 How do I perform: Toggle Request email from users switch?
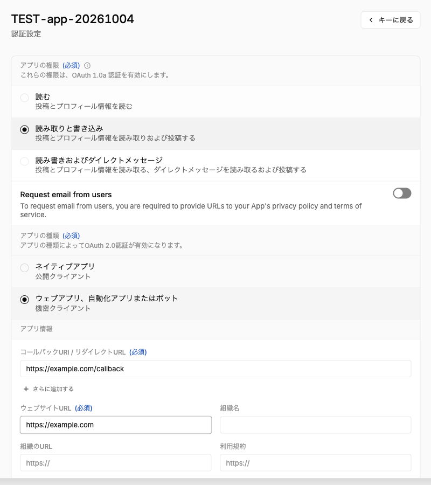(x=402, y=193)
